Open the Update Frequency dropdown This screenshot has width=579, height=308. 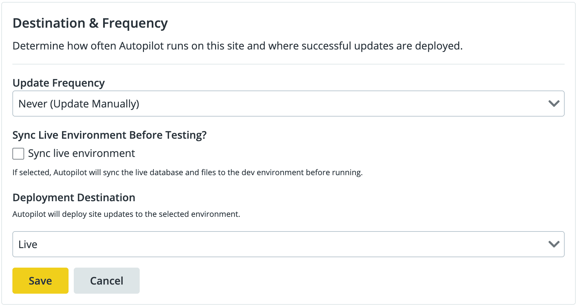[289, 104]
